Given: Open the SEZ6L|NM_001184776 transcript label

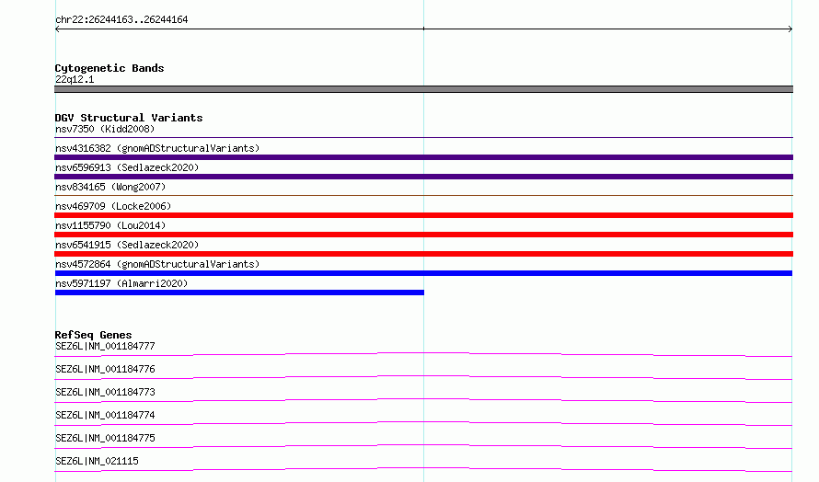Looking at the screenshot, I should 105,369.
